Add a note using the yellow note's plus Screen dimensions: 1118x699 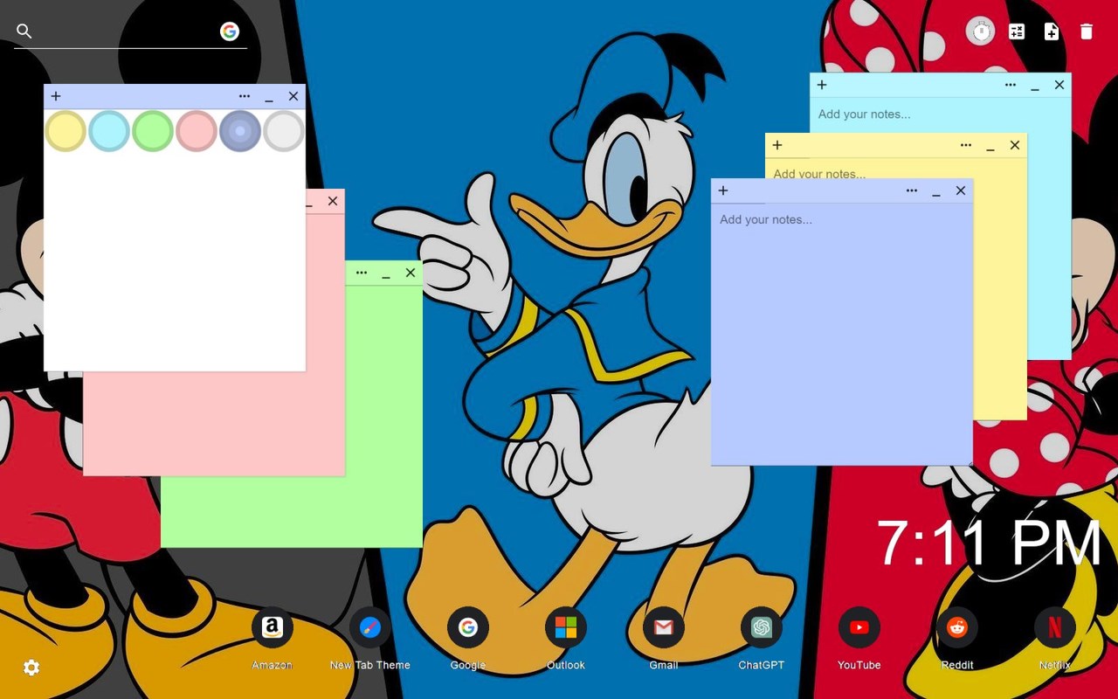point(777,145)
